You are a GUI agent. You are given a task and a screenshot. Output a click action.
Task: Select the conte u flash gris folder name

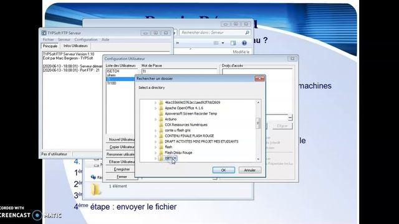click(178, 130)
